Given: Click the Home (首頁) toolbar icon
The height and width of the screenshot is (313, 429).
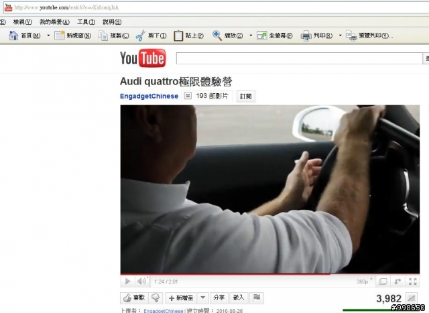Looking at the screenshot, I should [13, 36].
